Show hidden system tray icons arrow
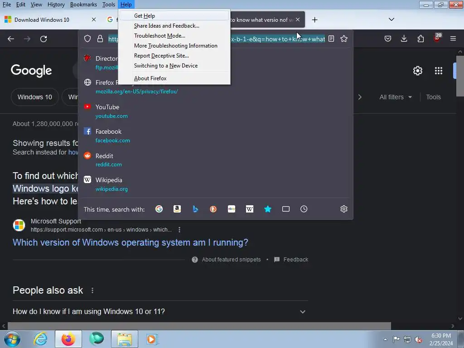Screen dimensions: 464x348 (385, 339)
